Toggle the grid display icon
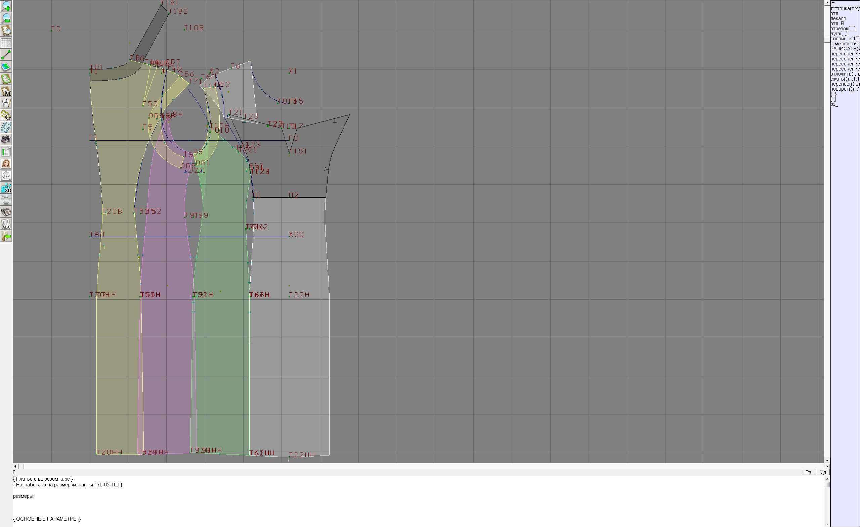Viewport: 860px width, 527px height. [6, 43]
